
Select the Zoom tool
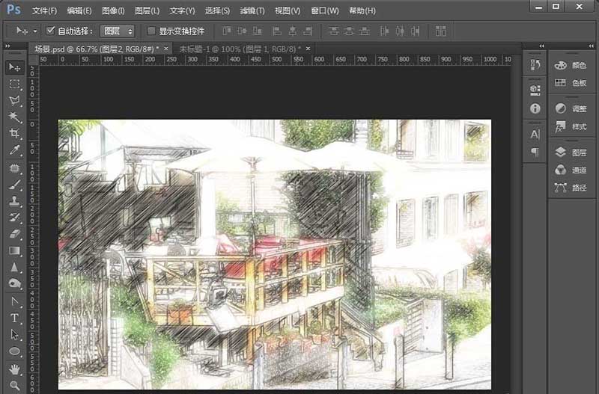[14, 385]
